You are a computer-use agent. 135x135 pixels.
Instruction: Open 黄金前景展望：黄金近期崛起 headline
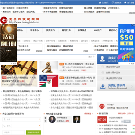tap(22, 91)
